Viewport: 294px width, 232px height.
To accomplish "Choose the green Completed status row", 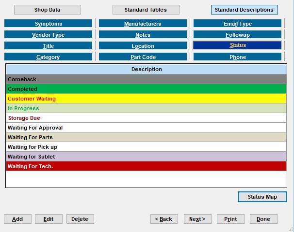I will coord(146,89).
